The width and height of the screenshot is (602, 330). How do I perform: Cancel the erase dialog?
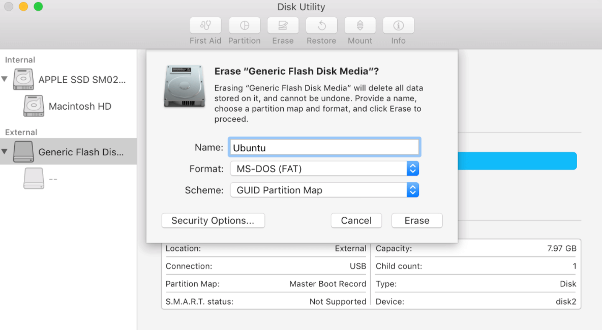pyautogui.click(x=356, y=220)
